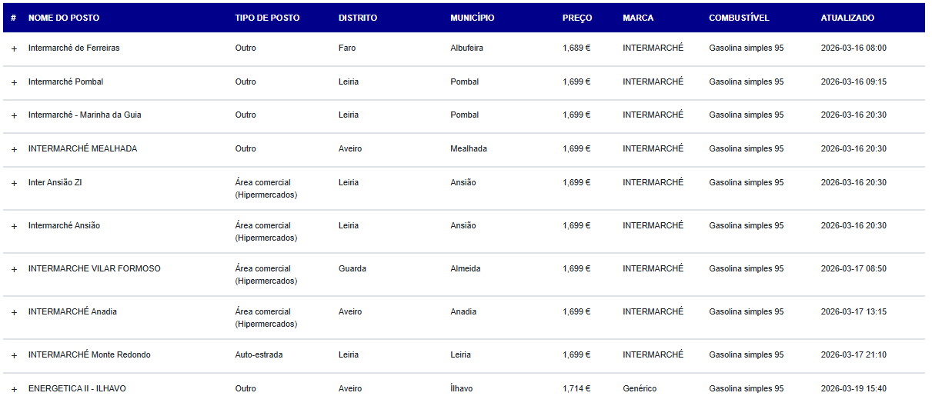The image size is (932, 406).
Task: Sort by Preço column header
Action: pyautogui.click(x=577, y=18)
